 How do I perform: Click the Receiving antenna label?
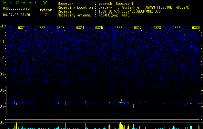[74, 15]
